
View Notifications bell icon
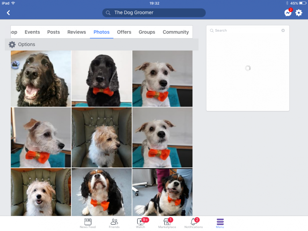coord(193,223)
